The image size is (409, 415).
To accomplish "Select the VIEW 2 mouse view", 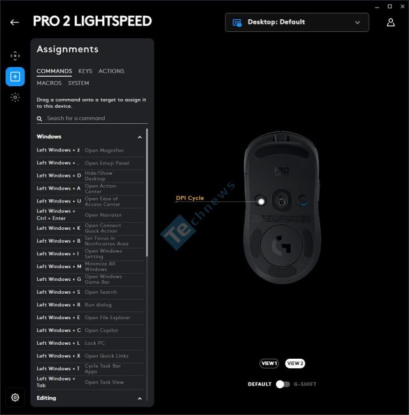I will 295,363.
